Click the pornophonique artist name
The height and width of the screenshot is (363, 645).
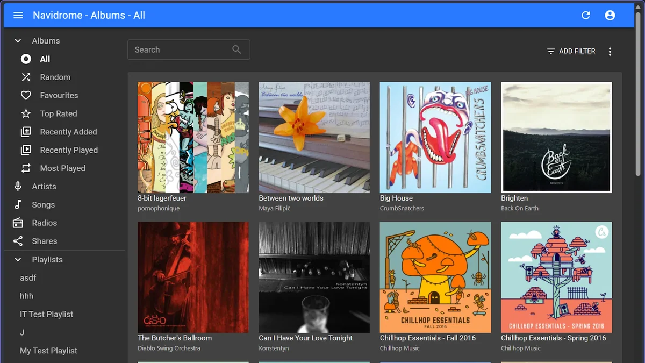tap(159, 209)
